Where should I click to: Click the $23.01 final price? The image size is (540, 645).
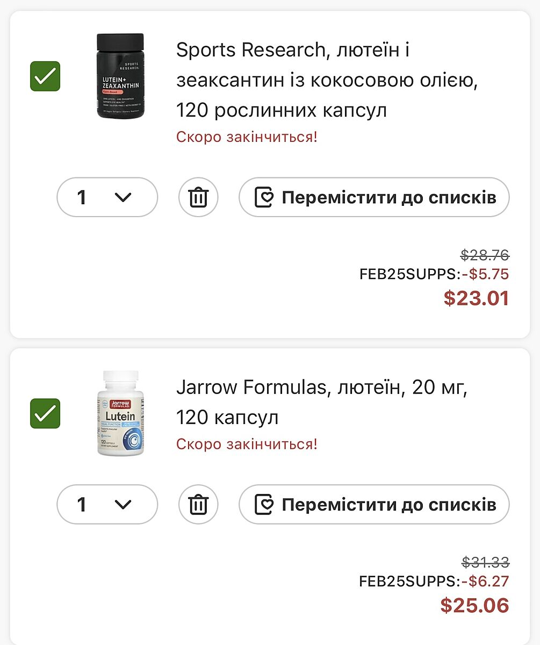coord(476,298)
